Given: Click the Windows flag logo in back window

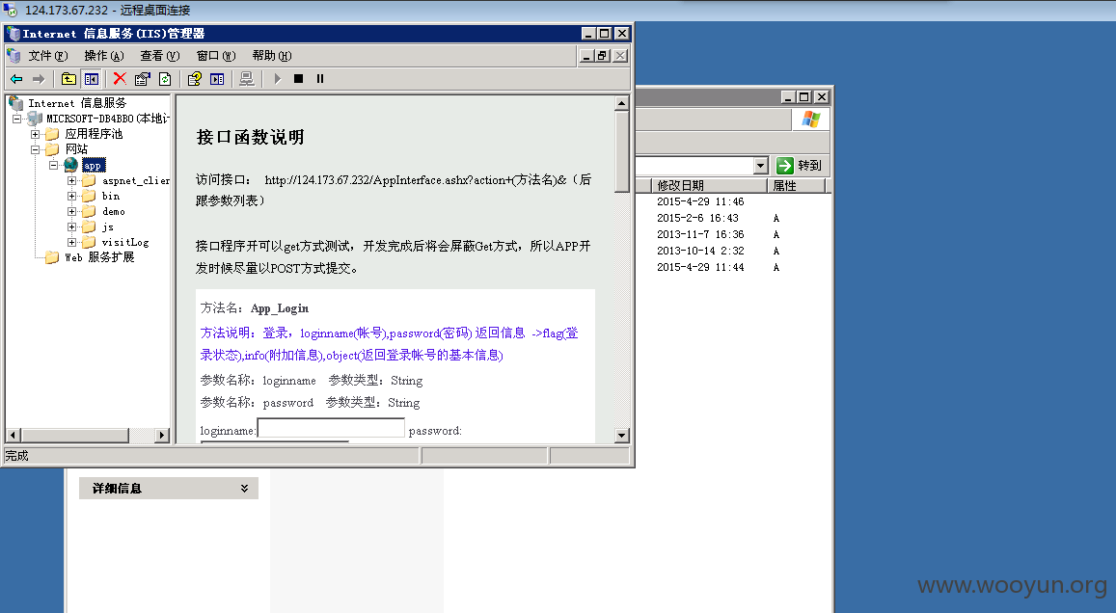Looking at the screenshot, I should coord(810,120).
